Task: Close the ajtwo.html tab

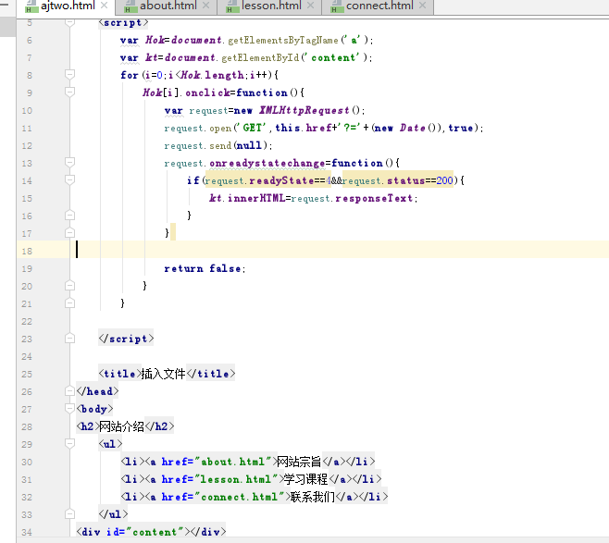Action: (104, 6)
